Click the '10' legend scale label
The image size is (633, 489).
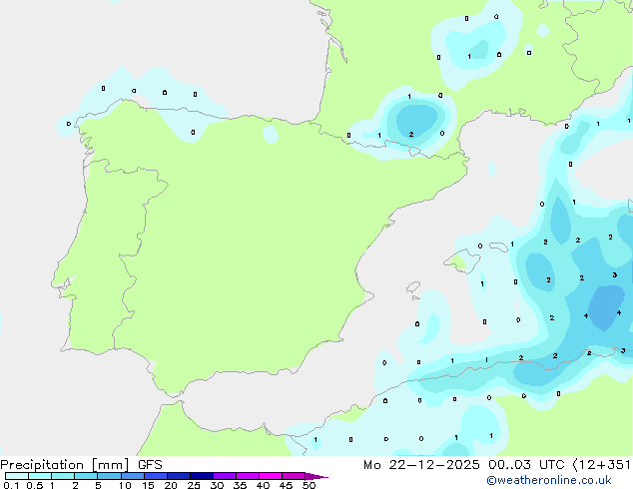click(x=125, y=485)
